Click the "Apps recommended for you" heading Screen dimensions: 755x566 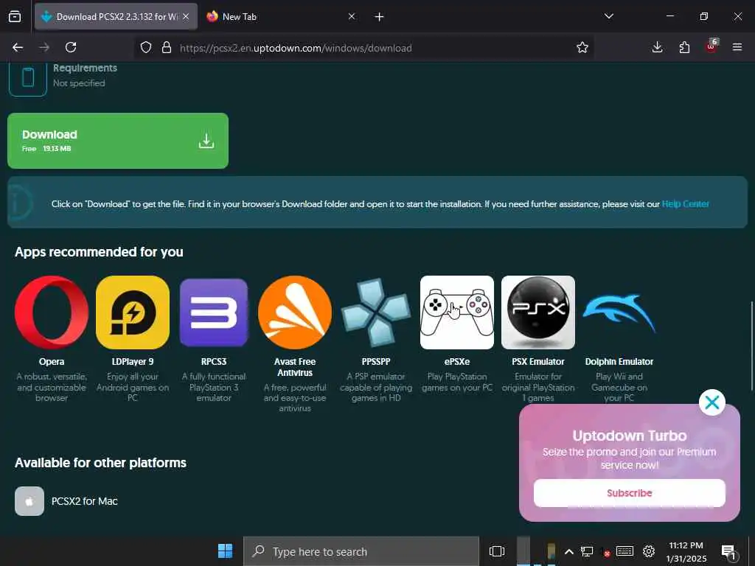(x=99, y=252)
